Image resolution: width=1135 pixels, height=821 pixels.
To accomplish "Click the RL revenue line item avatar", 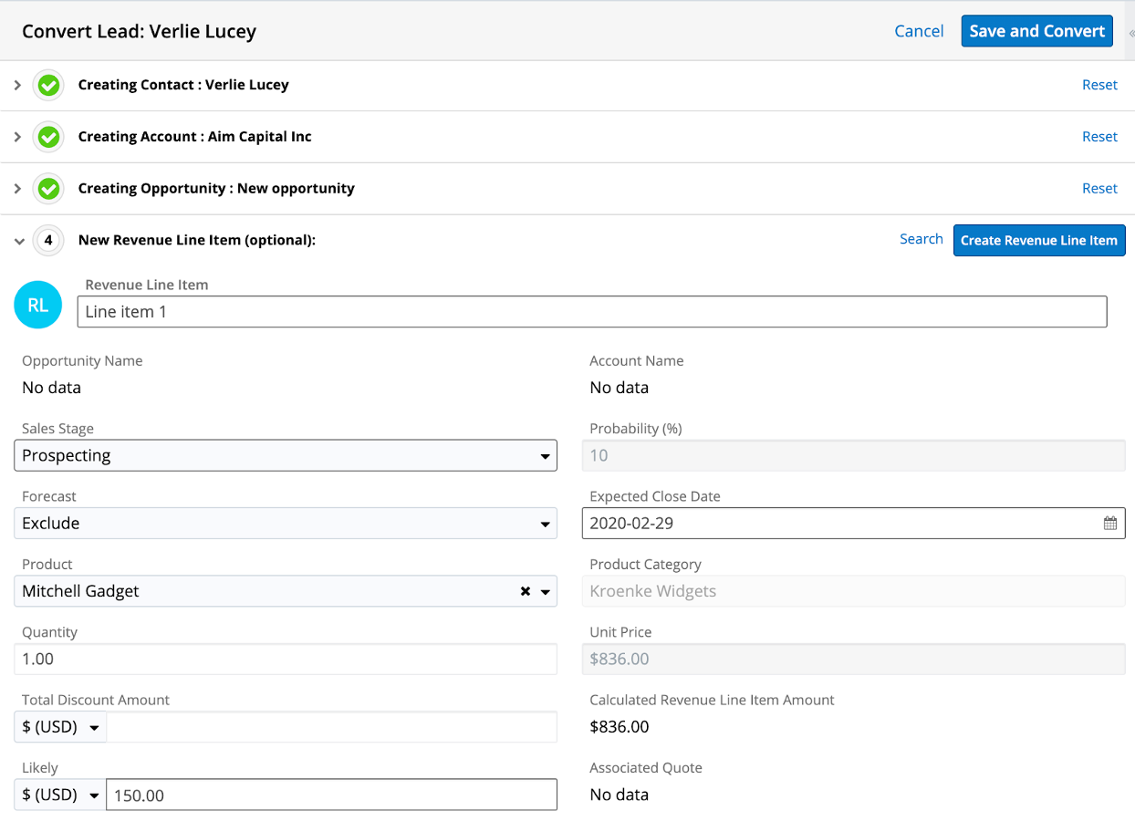I will (x=37, y=306).
